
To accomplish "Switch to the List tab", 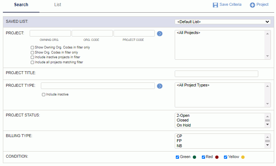I will (58, 5).
